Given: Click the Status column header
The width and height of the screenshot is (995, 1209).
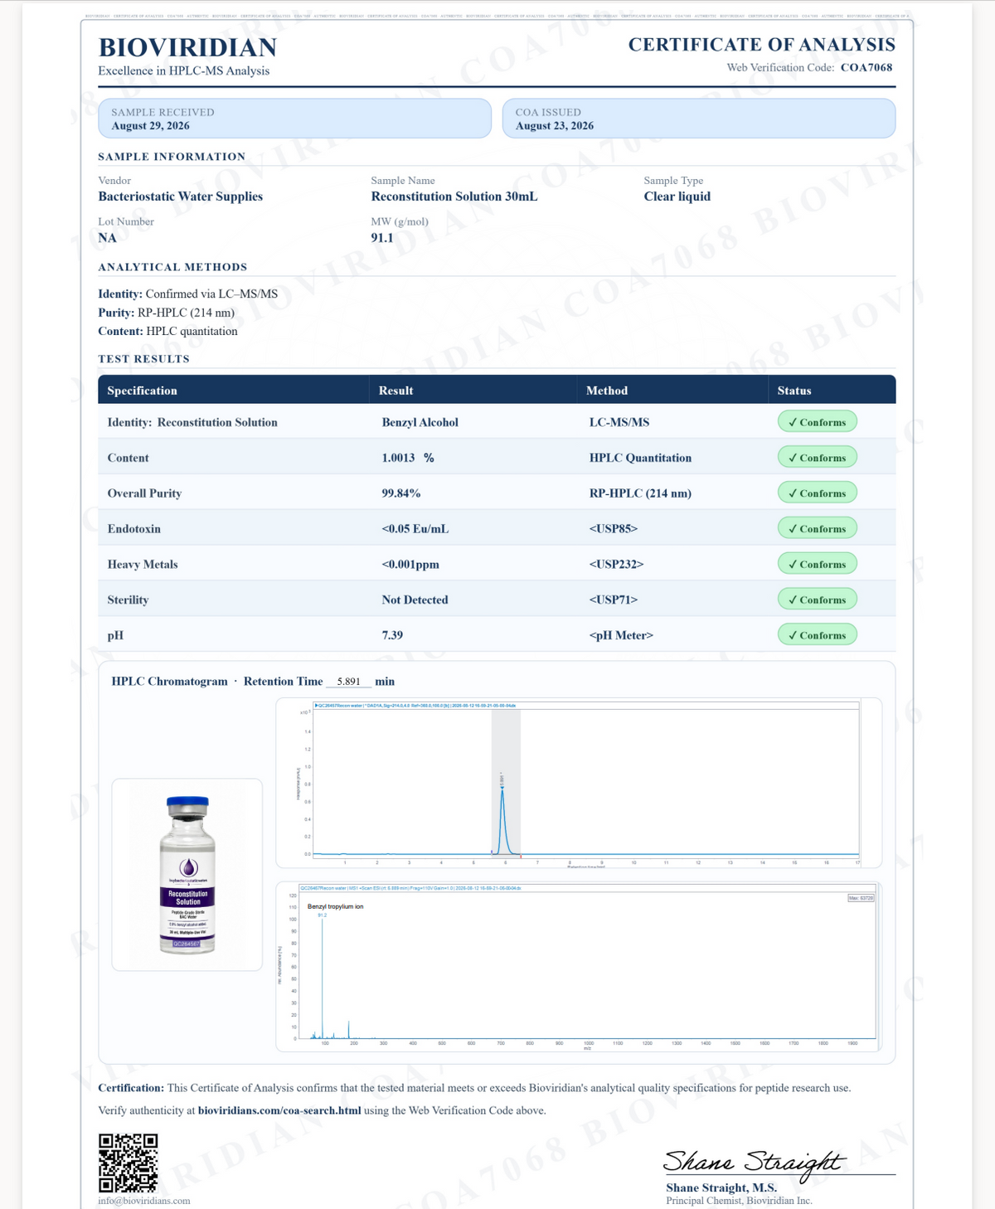Looking at the screenshot, I should coord(794,391).
